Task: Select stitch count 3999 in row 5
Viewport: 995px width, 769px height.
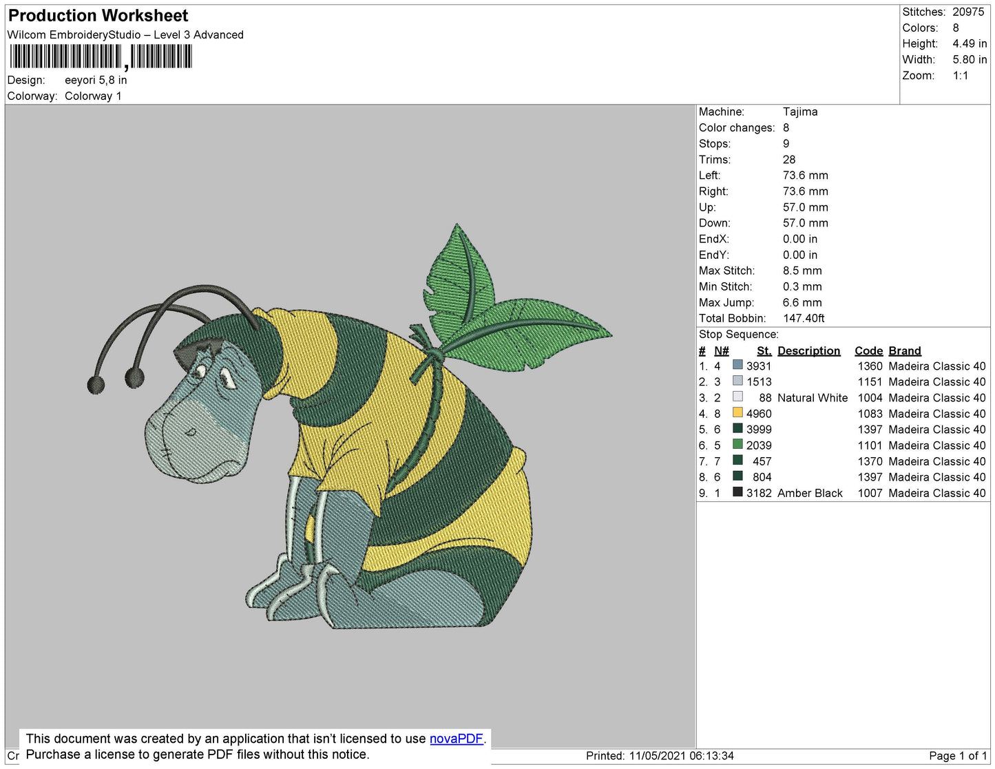Action: (759, 430)
